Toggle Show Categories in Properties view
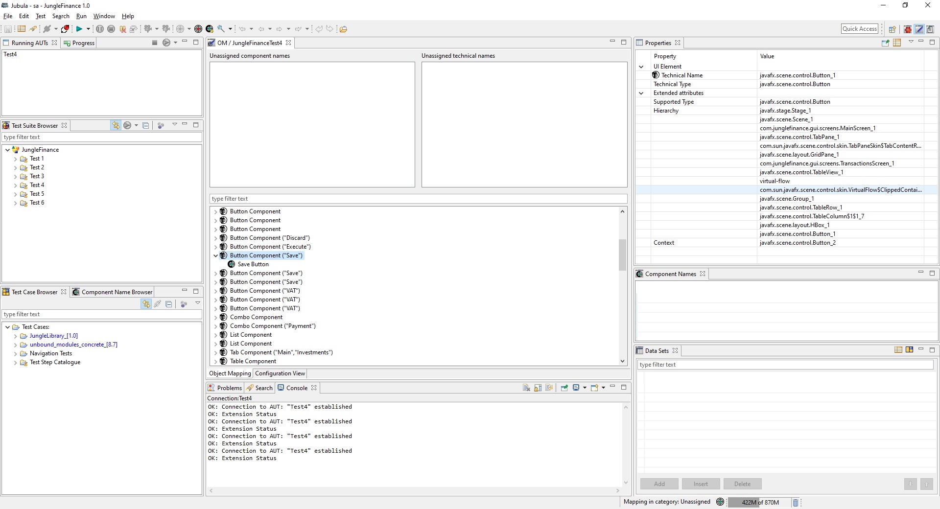Image resolution: width=940 pixels, height=509 pixels. click(x=897, y=43)
